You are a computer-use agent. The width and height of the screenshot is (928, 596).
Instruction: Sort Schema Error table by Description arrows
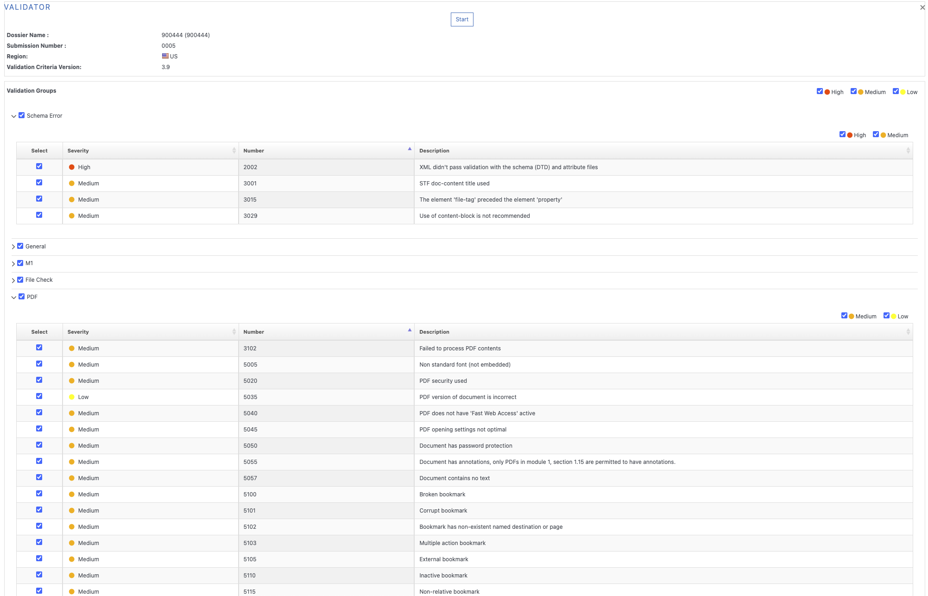(908, 151)
